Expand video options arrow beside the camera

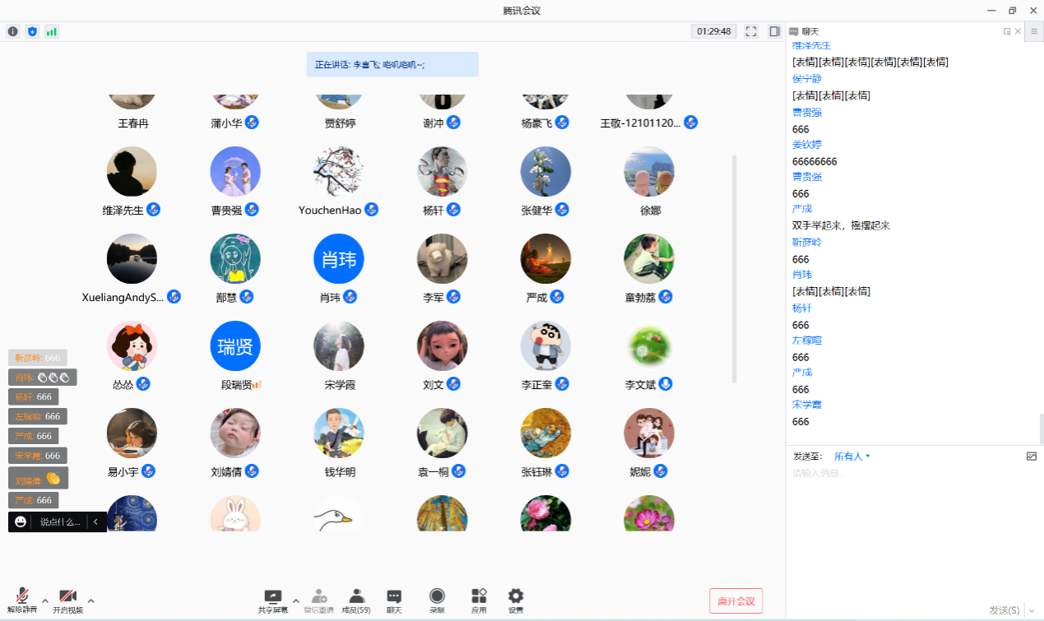tap(90, 600)
